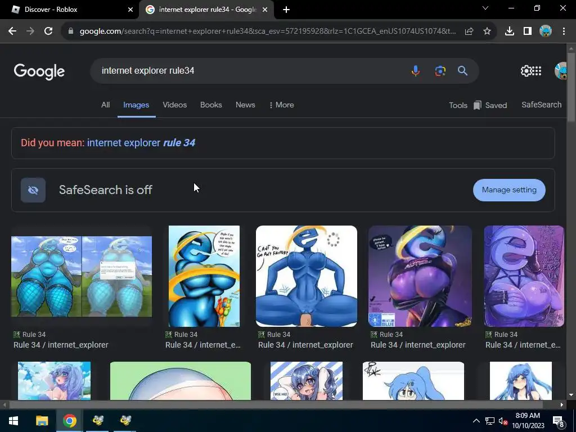This screenshot has height=432, width=576.
Task: Click the Manage setting button
Action: coord(509,190)
